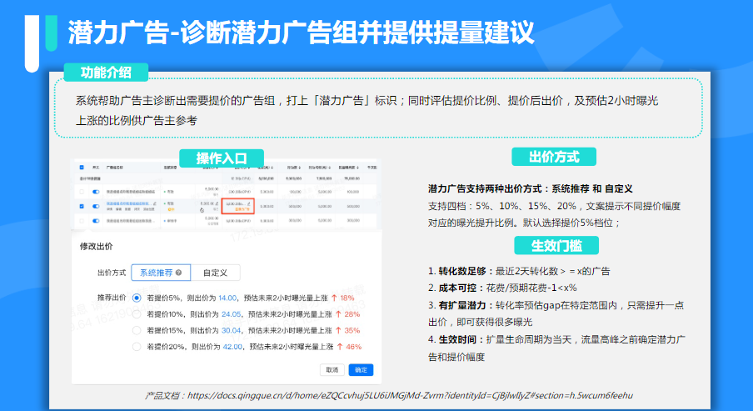Click the blue price 14.00

pos(227,298)
